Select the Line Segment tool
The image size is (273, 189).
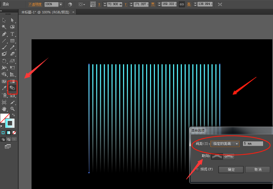click(x=4, y=41)
